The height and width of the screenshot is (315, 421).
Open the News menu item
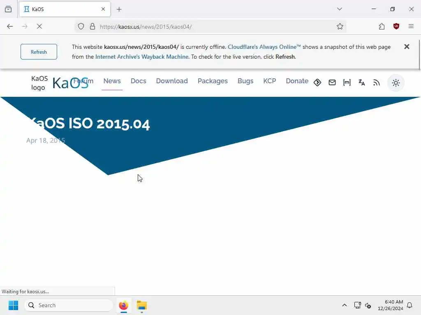coord(112,81)
